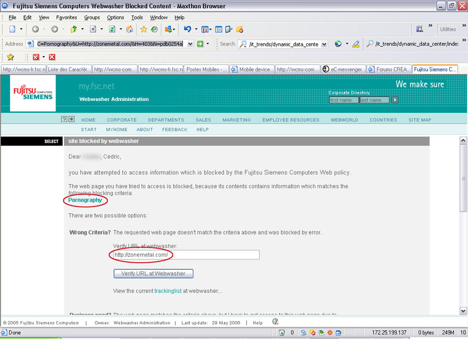Toggle the sidebar panel icon
The width and height of the screenshot is (468, 339).
pyautogui.click(x=218, y=29)
